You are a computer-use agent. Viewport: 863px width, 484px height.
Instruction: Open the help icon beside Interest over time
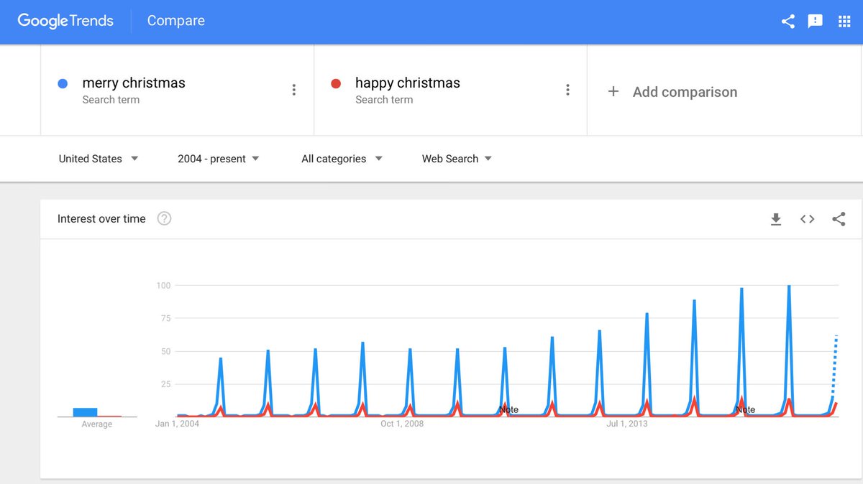click(x=164, y=218)
